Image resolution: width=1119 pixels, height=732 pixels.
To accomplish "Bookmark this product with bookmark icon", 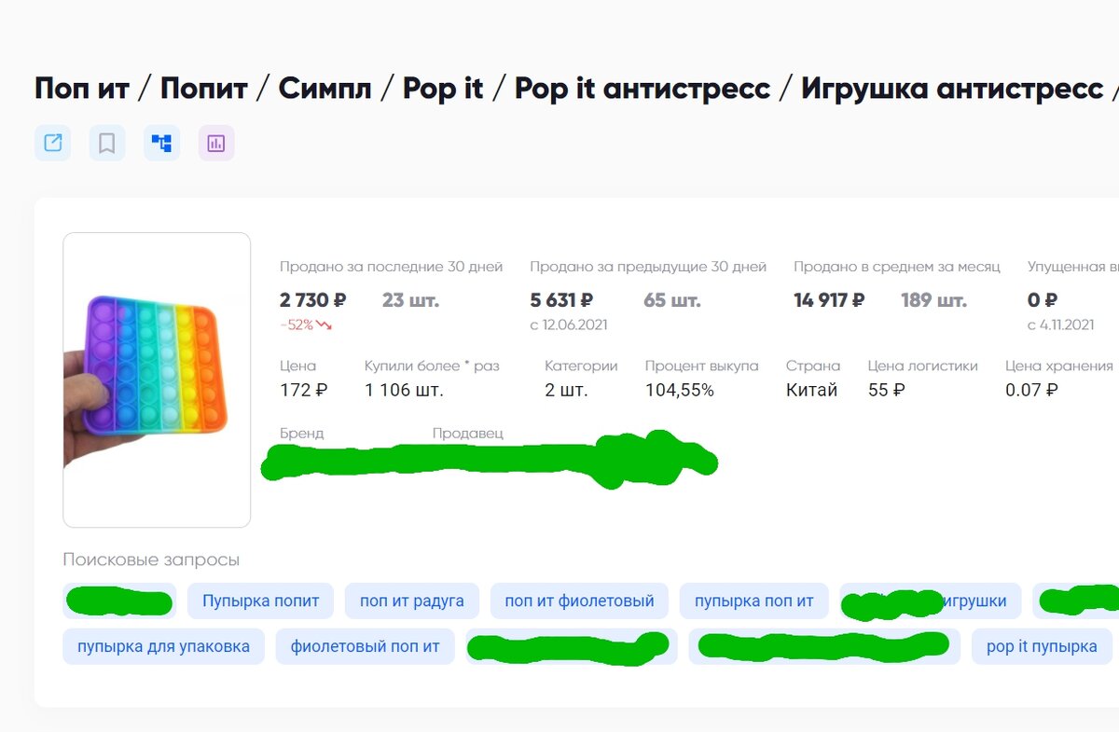I will pyautogui.click(x=107, y=144).
